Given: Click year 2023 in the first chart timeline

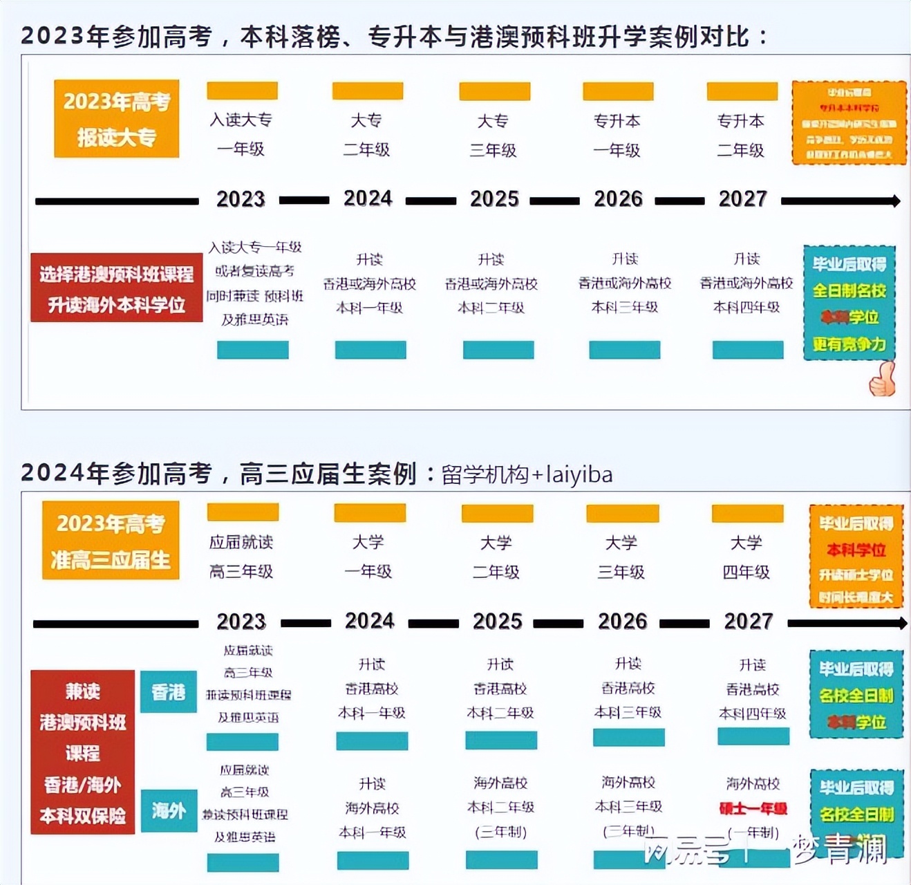Looking at the screenshot, I should (x=241, y=199).
